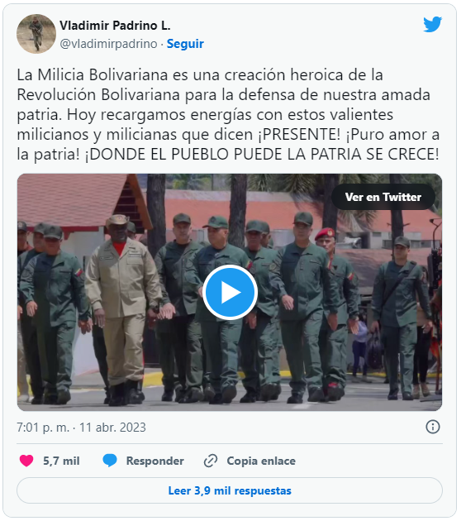The image size is (461, 521).
Task: Open Leer 3,9 mil respuestas button
Action: click(230, 490)
